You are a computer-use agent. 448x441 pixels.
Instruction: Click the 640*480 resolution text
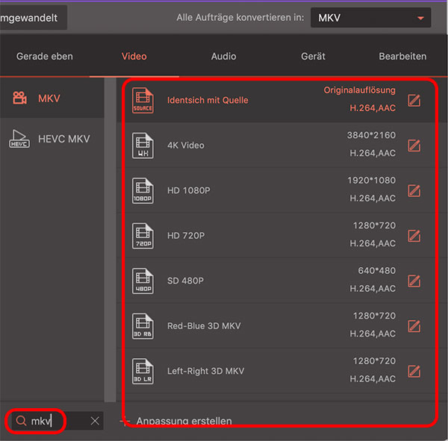376,270
